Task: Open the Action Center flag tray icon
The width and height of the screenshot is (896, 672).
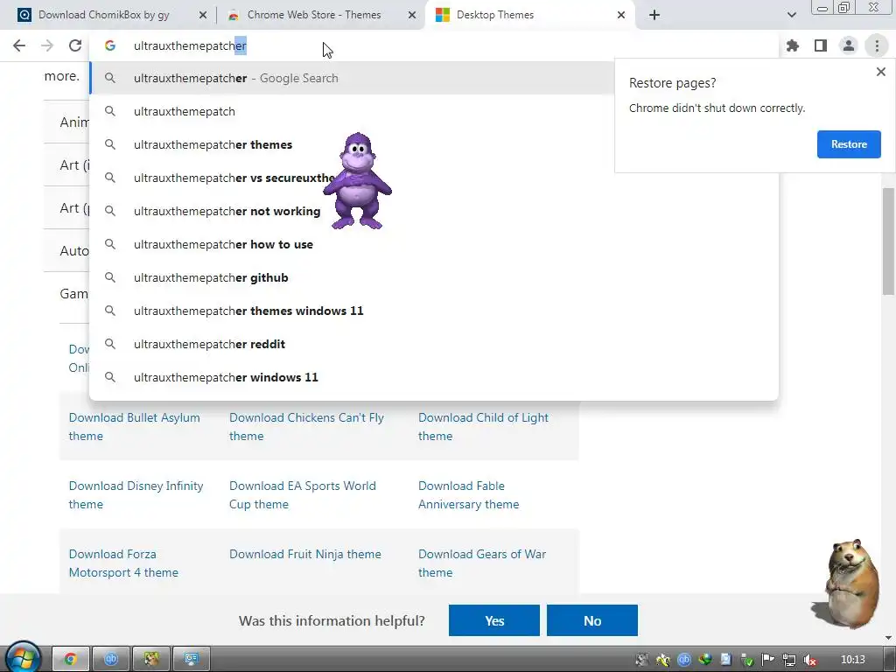Action: point(768,660)
